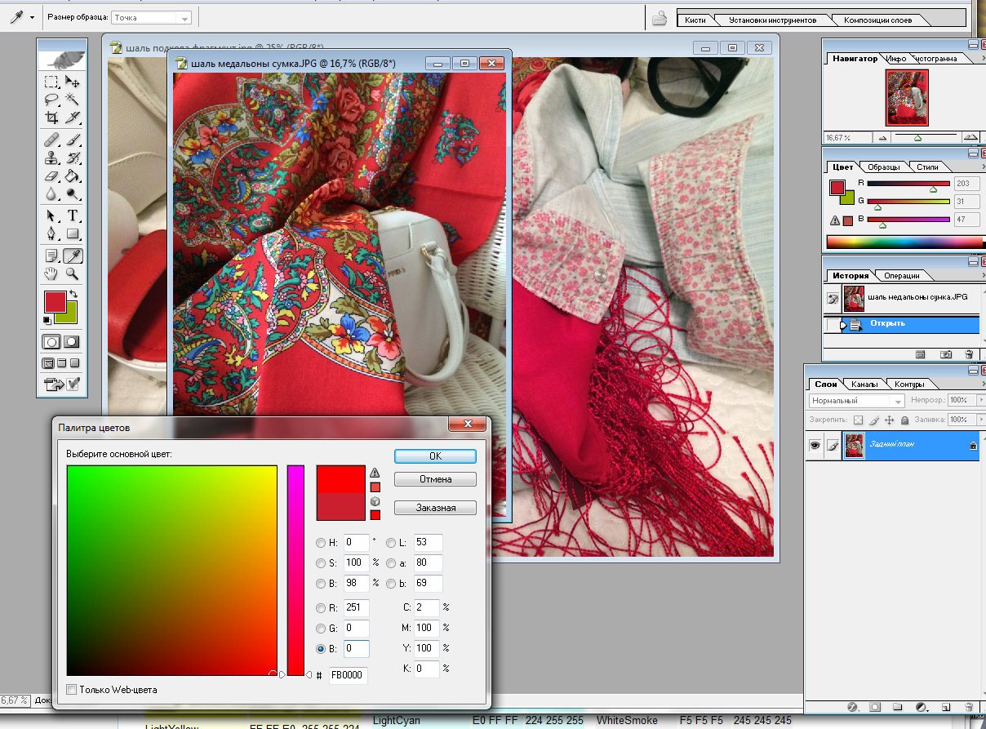Activate the Hand tool
Viewport: 986px width, 729px height.
click(51, 274)
